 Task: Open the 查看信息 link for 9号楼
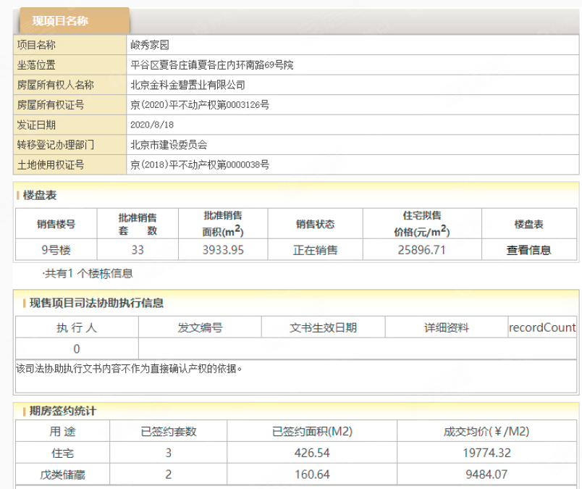(528, 250)
